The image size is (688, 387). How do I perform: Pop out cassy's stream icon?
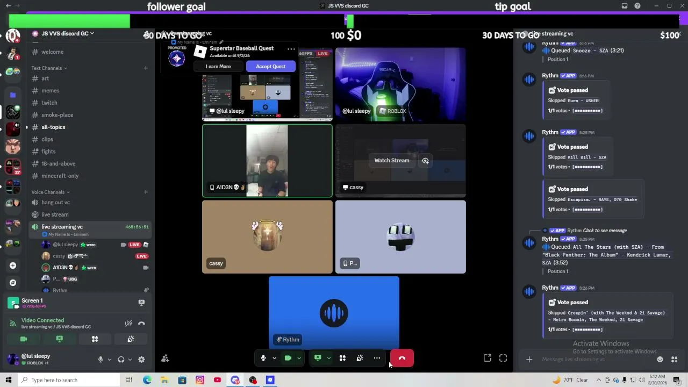(425, 160)
